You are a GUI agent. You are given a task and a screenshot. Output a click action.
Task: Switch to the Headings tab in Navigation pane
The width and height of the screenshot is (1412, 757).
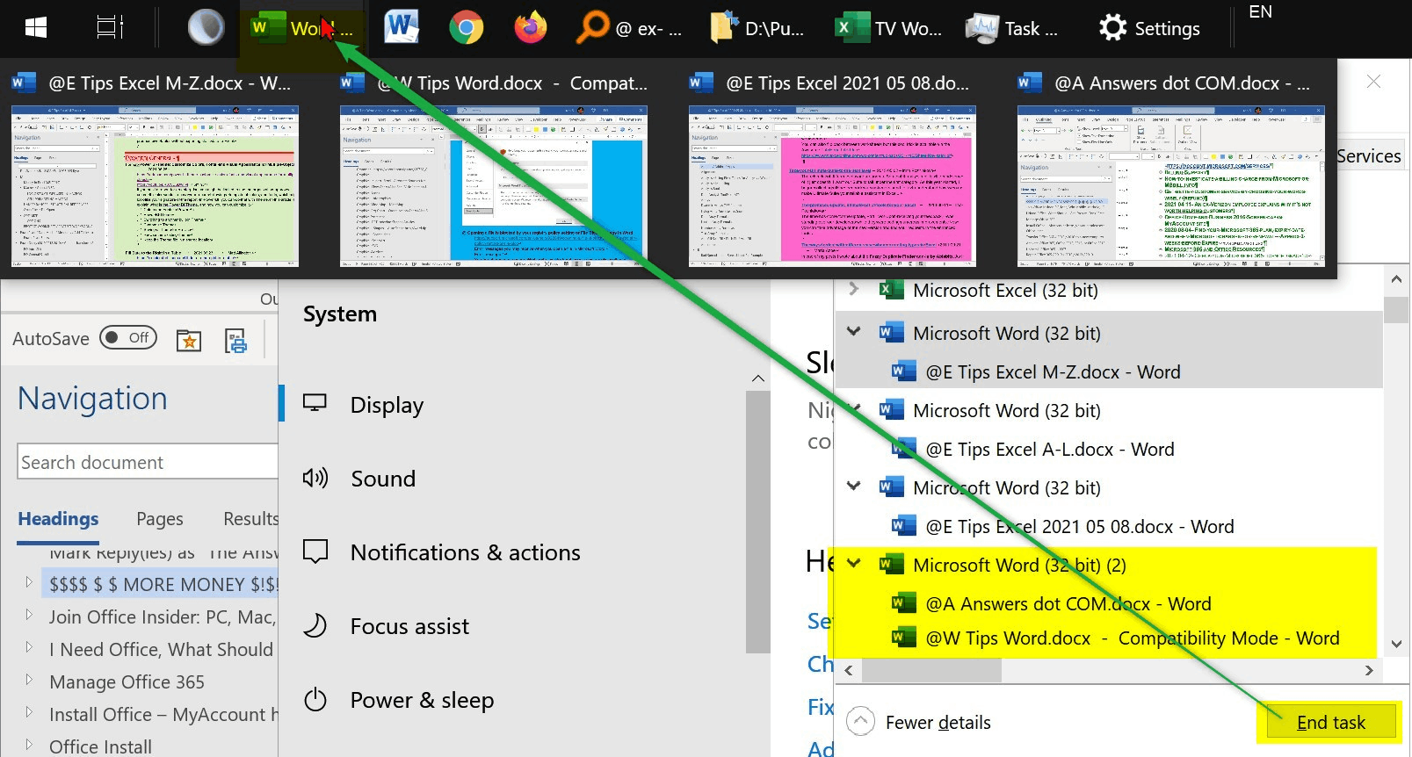pos(58,519)
